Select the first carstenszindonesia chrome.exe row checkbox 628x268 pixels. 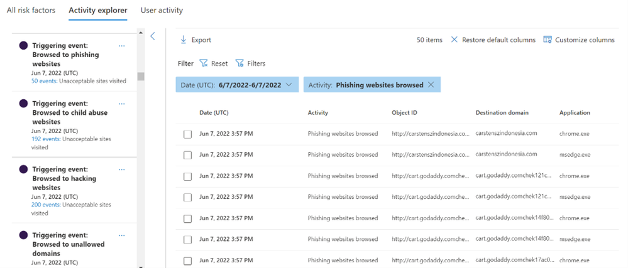(x=187, y=134)
